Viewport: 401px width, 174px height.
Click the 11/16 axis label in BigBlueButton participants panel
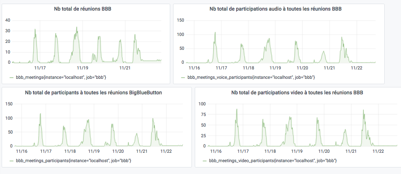[21, 151]
